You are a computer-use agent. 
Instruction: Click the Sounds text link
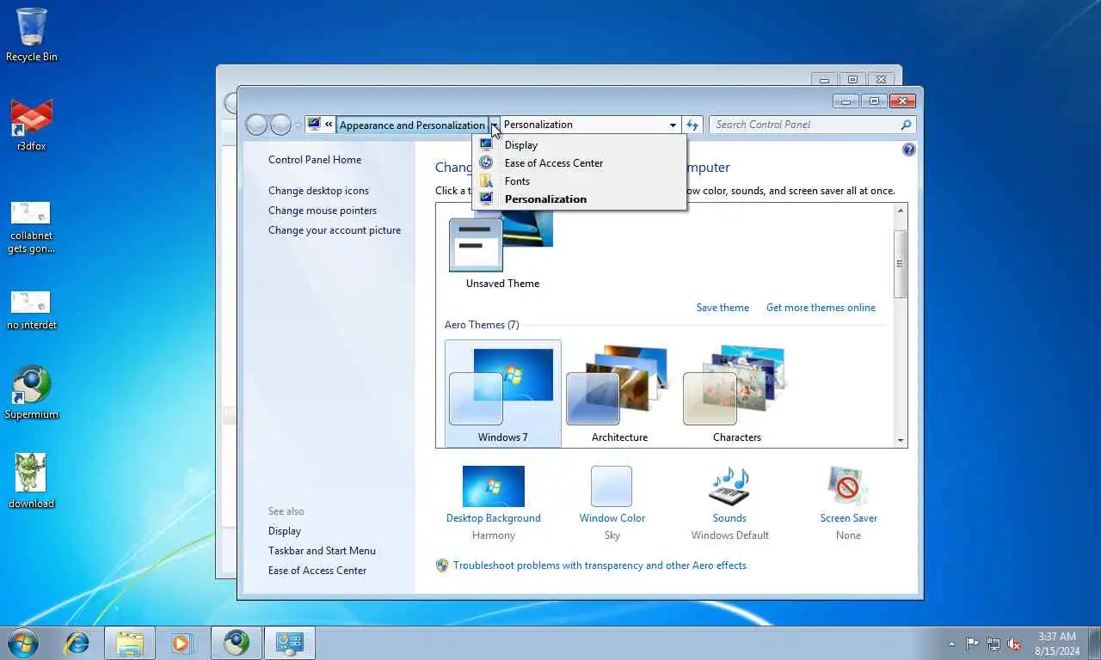729,518
